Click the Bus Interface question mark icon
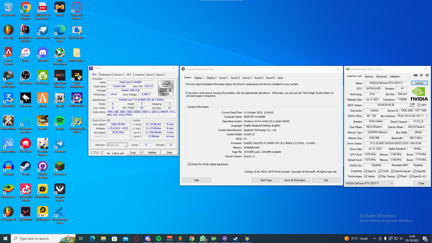Screen dimensions: 432x243 pyautogui.click(x=427, y=116)
